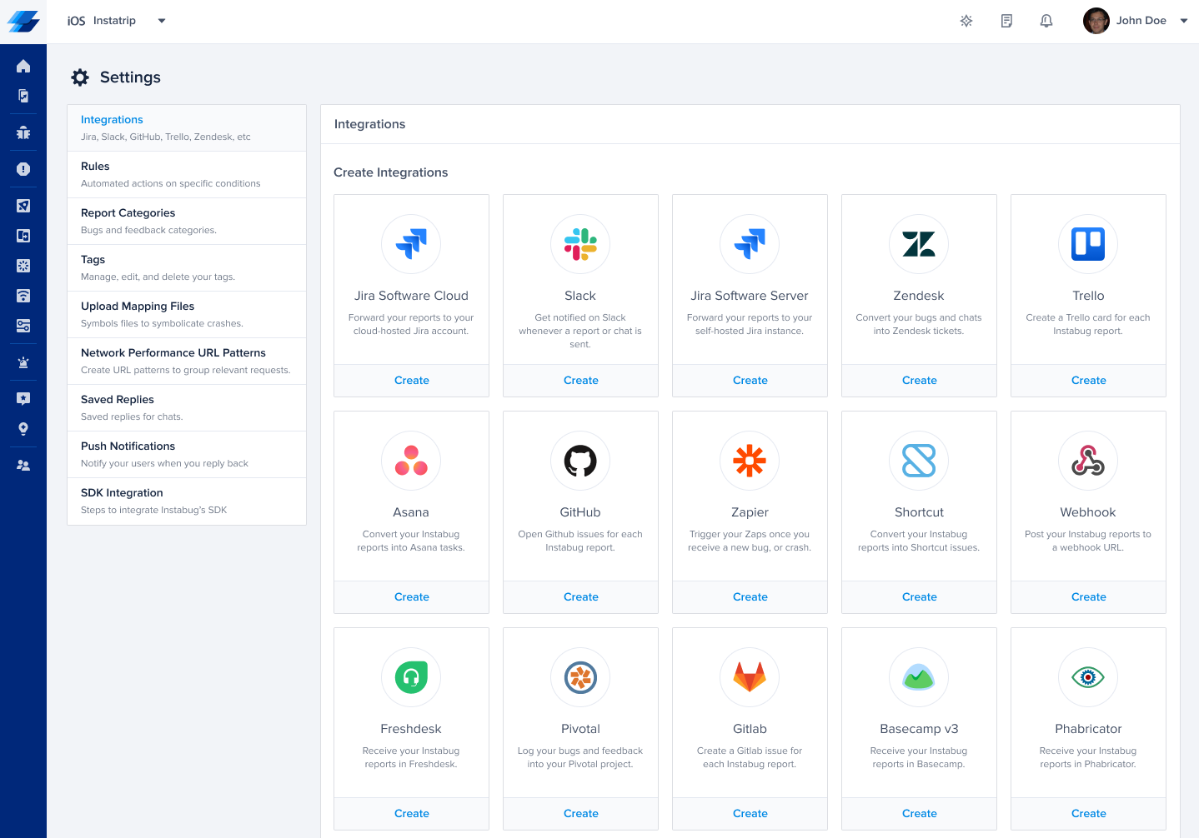Click the 'Create Integrations' heading text
Screen dimensions: 1199x838
click(390, 172)
